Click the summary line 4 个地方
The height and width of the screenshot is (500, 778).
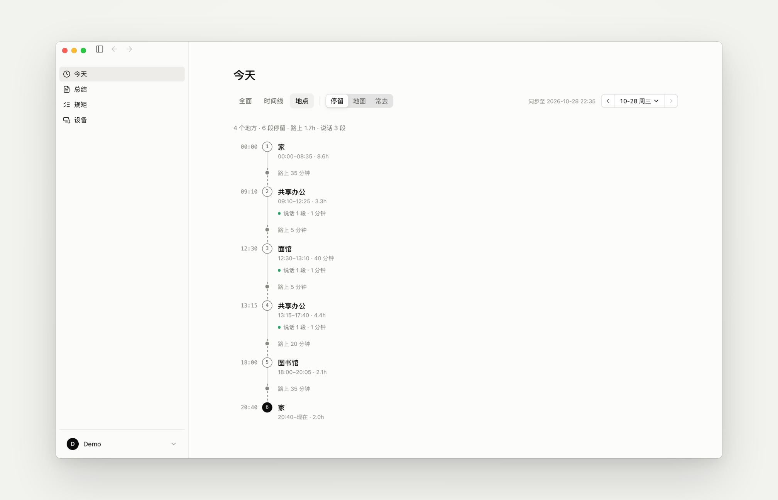[289, 128]
